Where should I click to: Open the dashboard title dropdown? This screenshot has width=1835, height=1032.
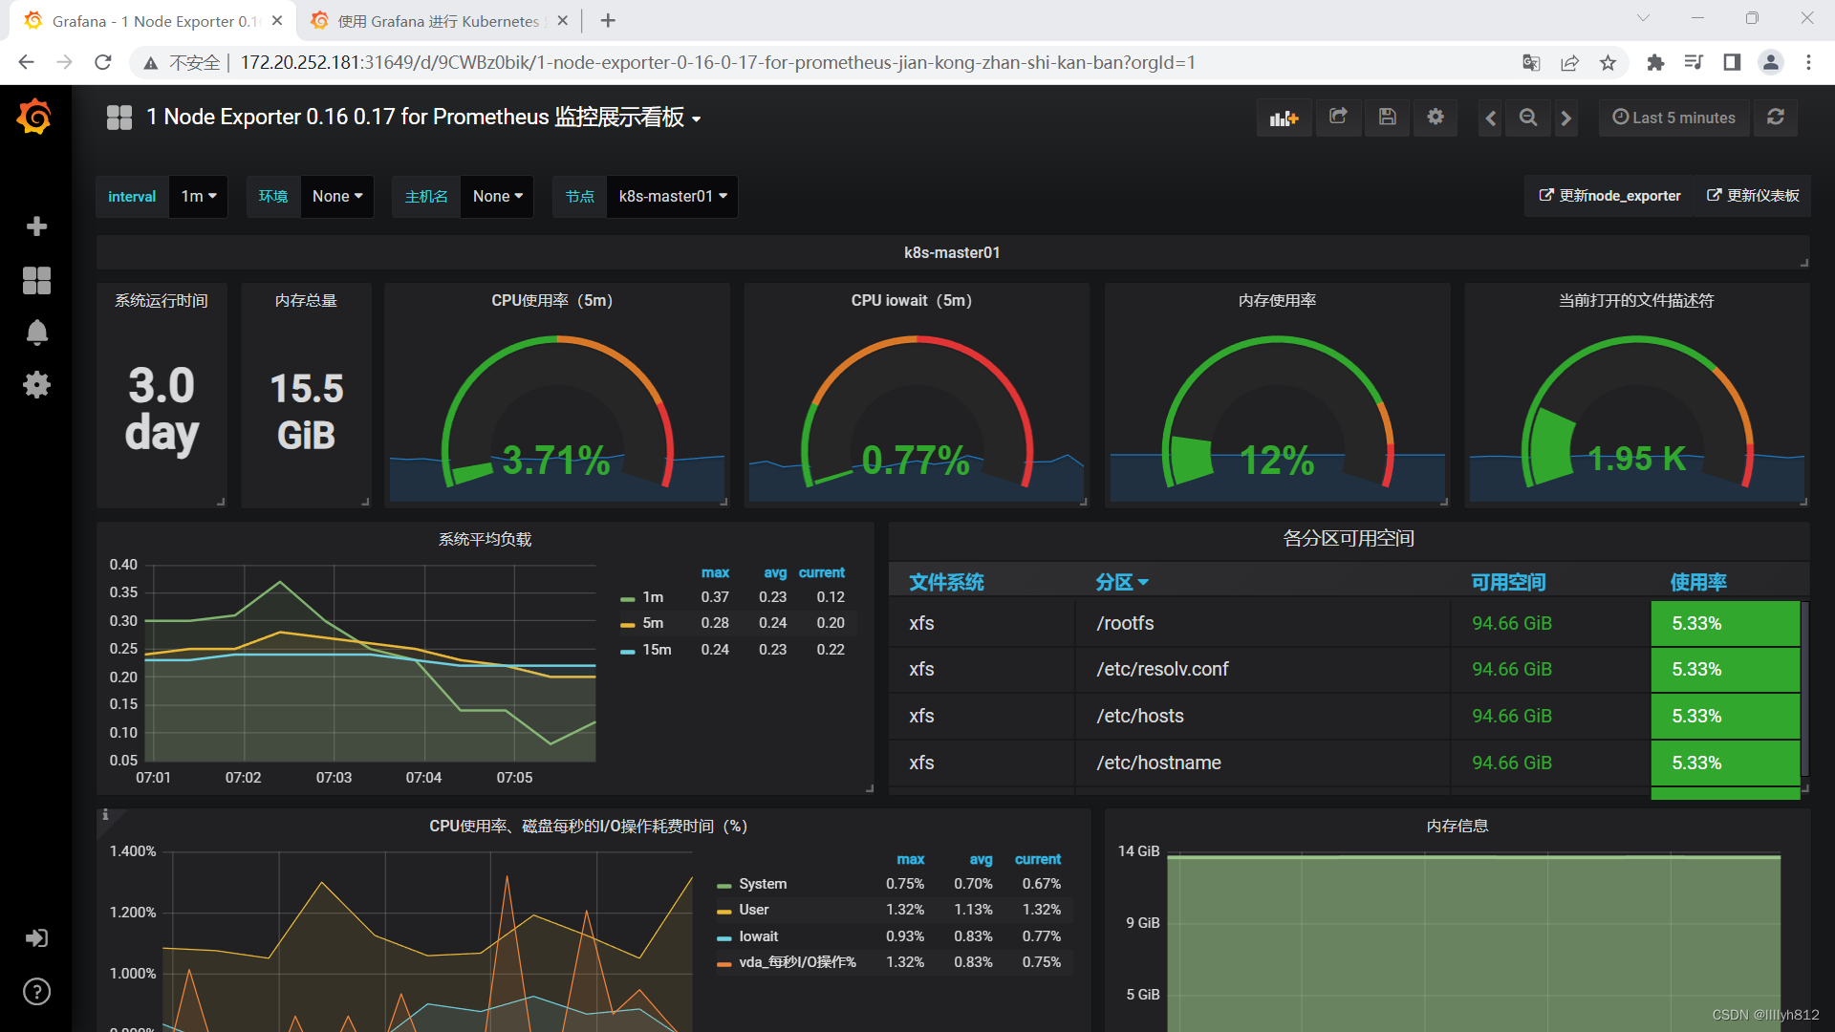pos(424,118)
